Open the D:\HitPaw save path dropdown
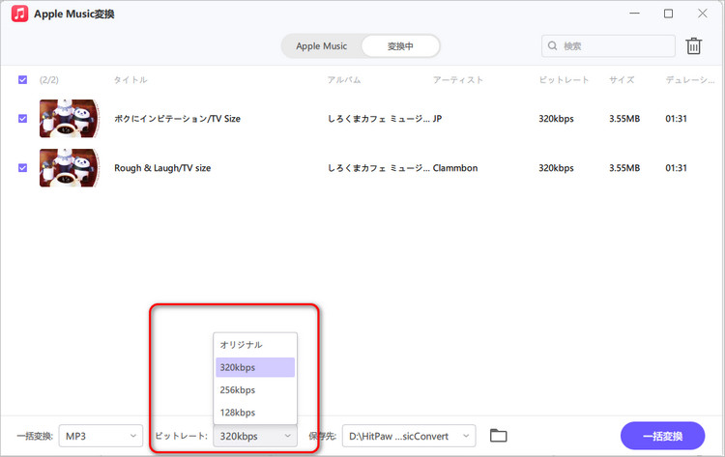 [409, 436]
